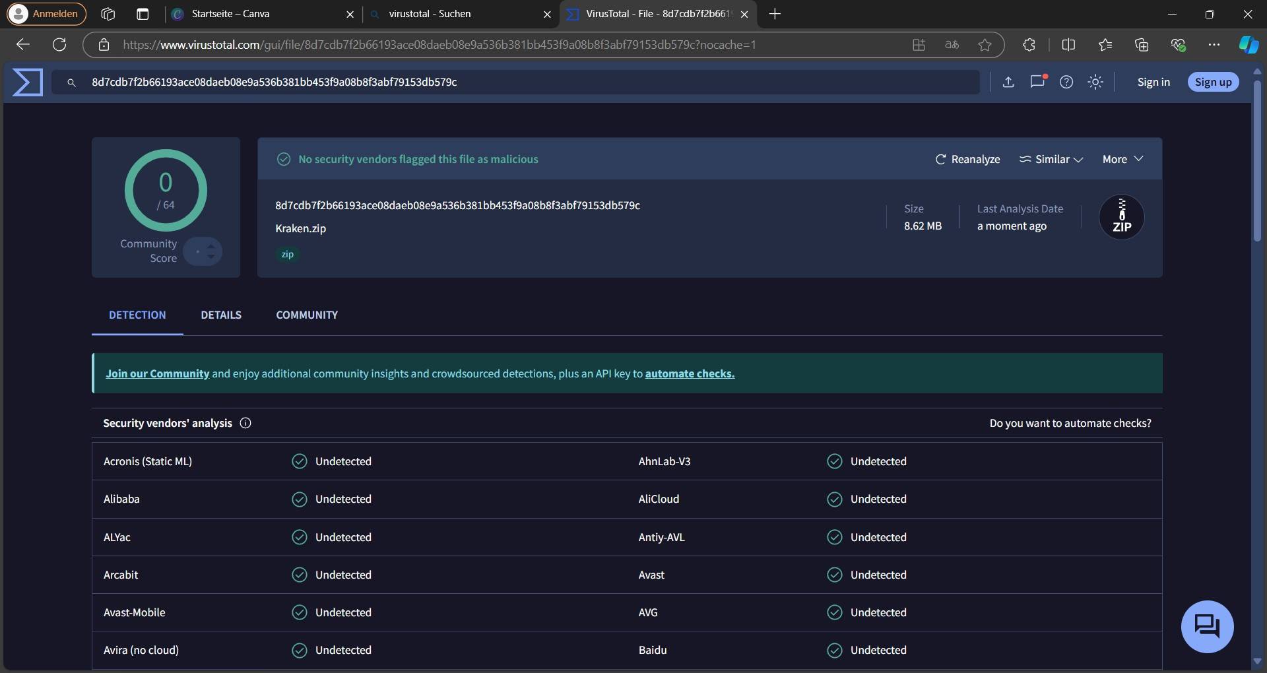Open the tab actions menu icon
This screenshot has width=1267, height=673.
[x=142, y=14]
